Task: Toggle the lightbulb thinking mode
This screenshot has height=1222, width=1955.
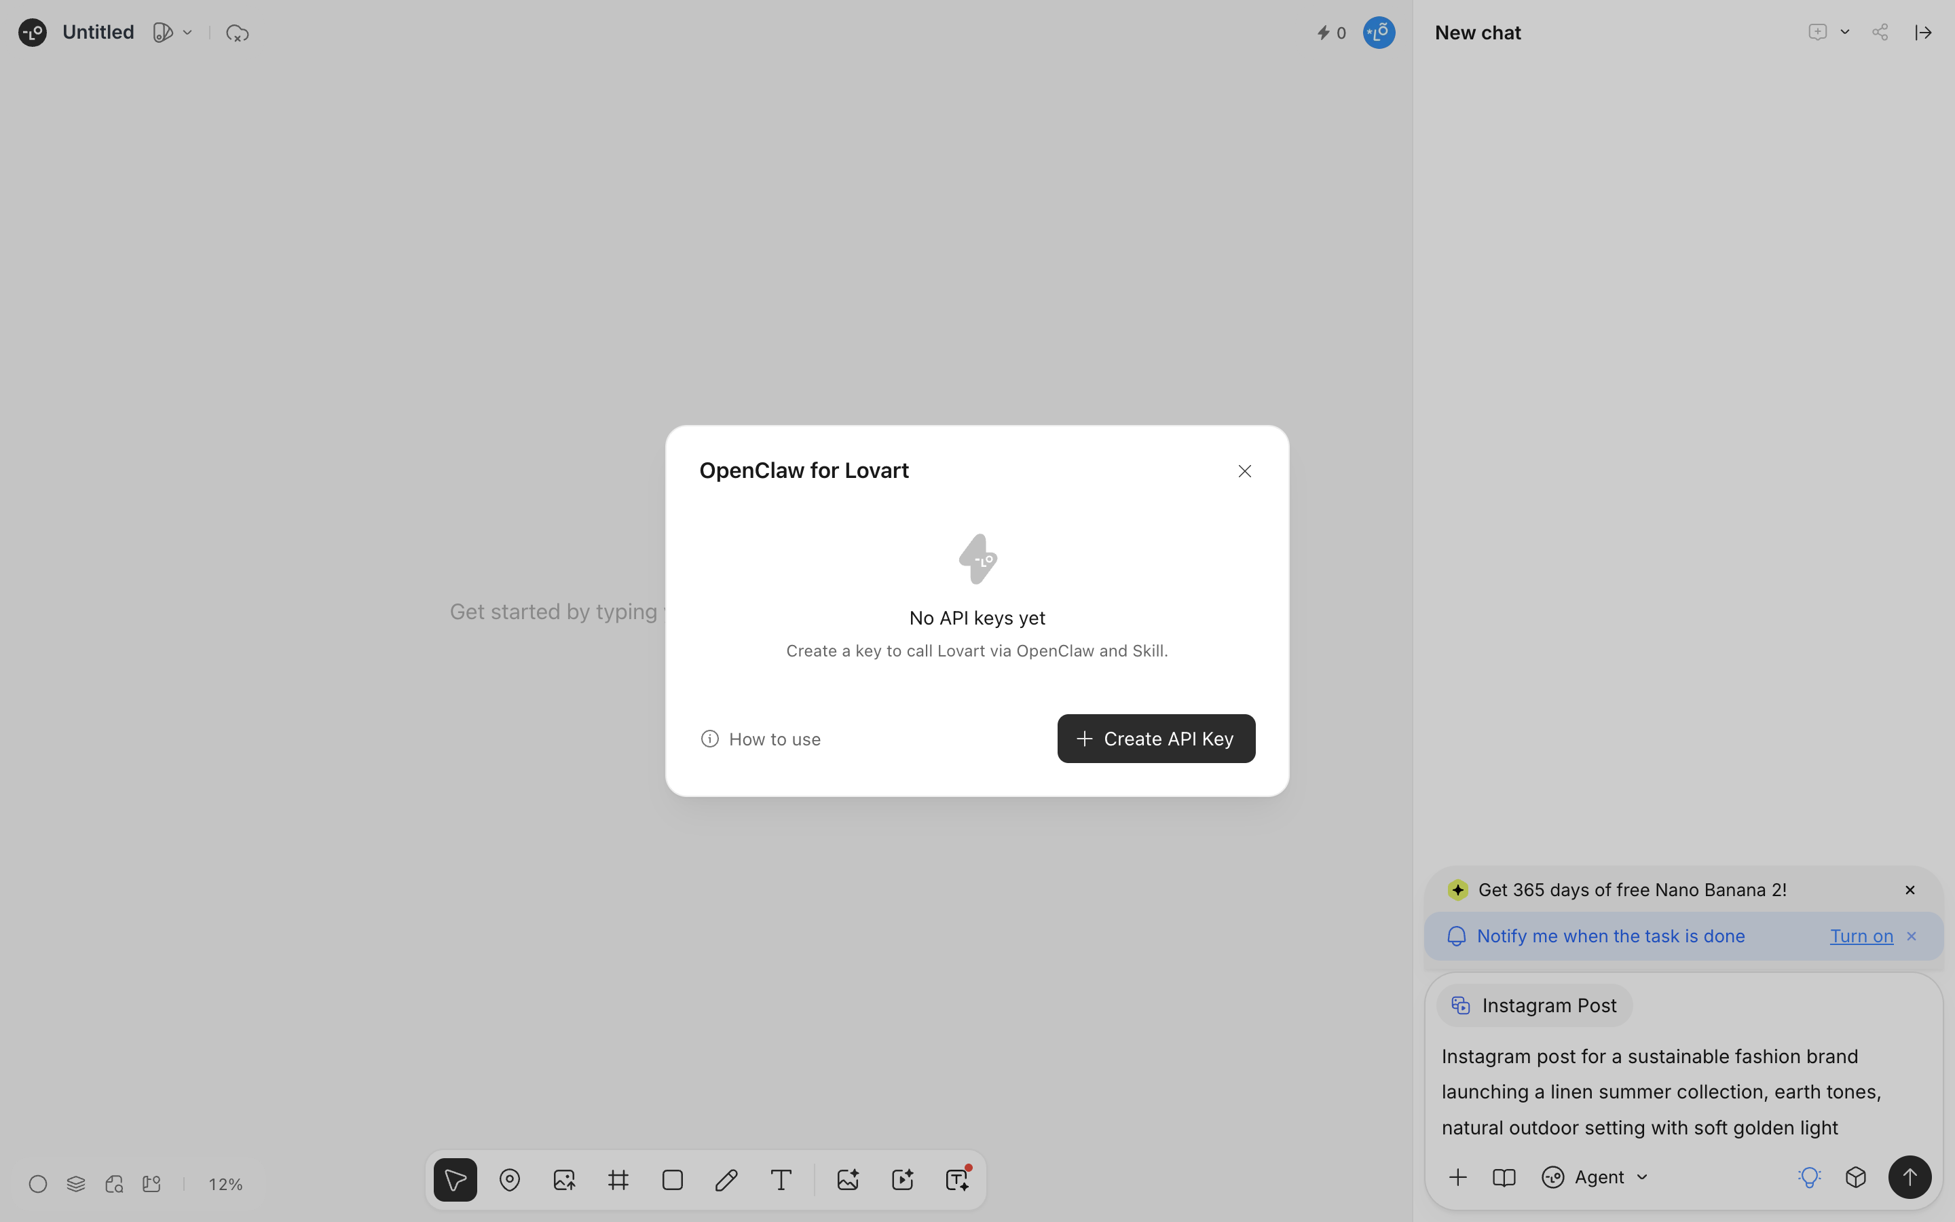Action: (x=1809, y=1178)
